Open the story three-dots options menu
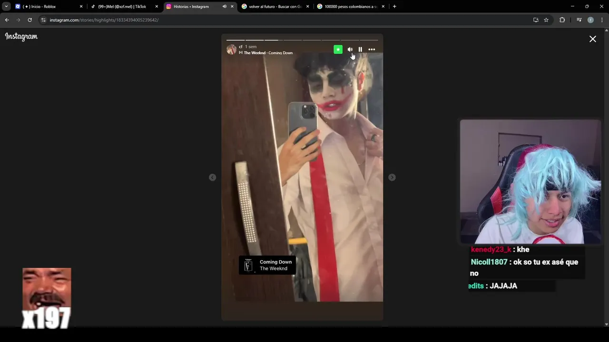The width and height of the screenshot is (609, 342). point(372,49)
